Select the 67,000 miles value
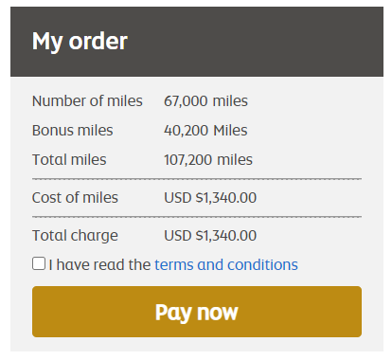This screenshot has width=392, height=360. point(205,101)
